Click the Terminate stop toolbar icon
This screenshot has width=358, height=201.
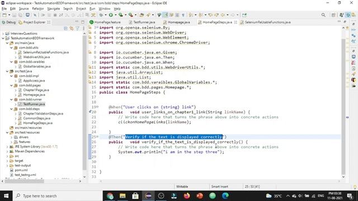[55, 15]
